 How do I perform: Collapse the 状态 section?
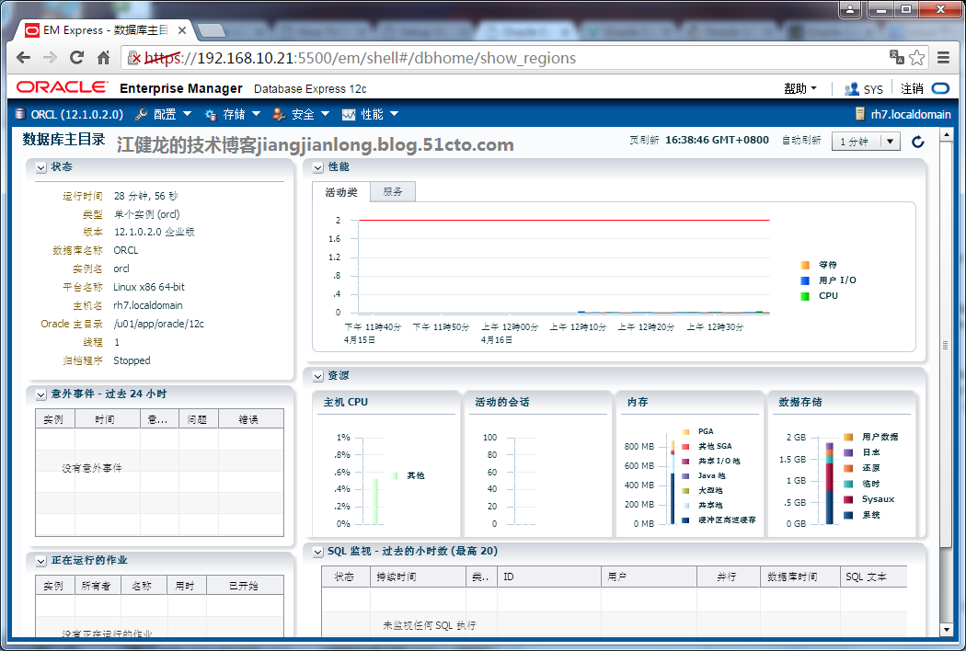click(x=41, y=167)
